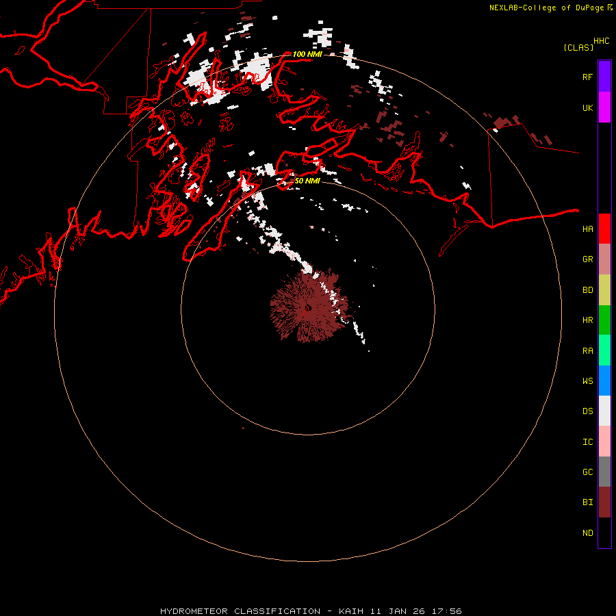Select the BD yellow legend block
Image resolution: width=616 pixels, height=616 pixels.
point(604,290)
